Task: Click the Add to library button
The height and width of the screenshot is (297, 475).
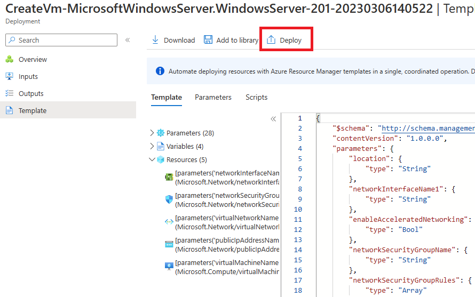Action: [231, 40]
